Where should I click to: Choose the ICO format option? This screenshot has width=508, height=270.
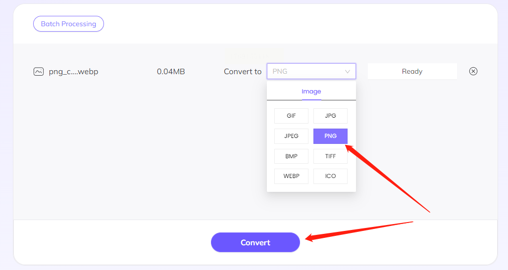[330, 176]
